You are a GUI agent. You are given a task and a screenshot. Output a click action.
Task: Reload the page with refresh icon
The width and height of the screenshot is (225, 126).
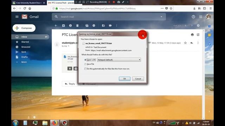tap(25, 8)
